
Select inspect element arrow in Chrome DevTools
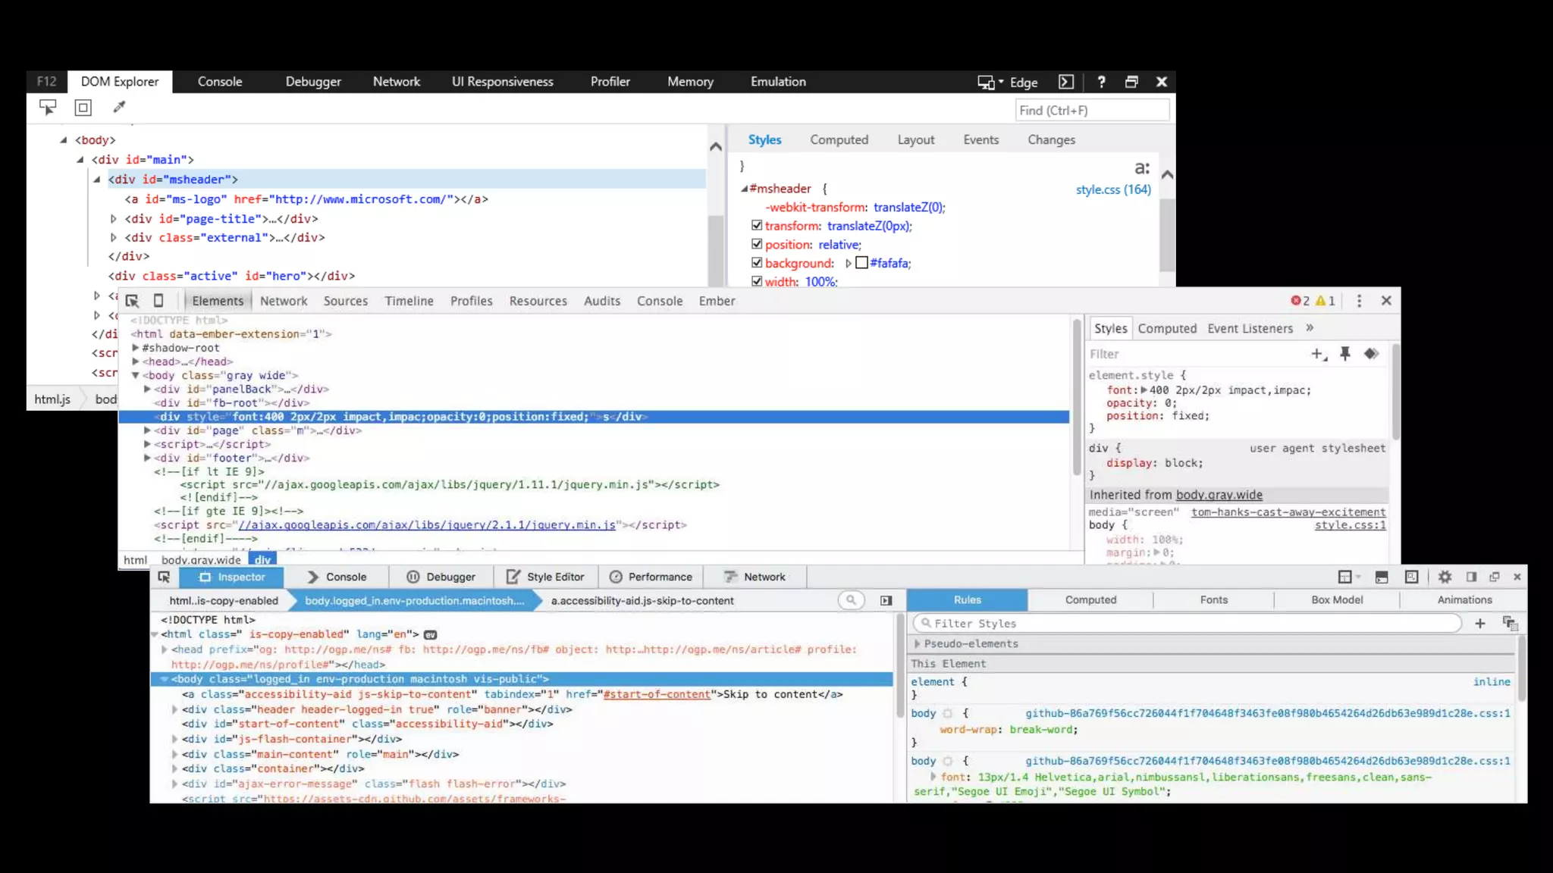pyautogui.click(x=132, y=301)
